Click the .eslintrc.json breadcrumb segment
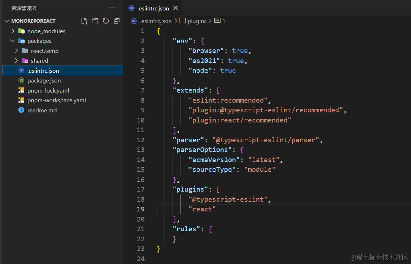Screen dimensions: 411x264 click(156, 21)
